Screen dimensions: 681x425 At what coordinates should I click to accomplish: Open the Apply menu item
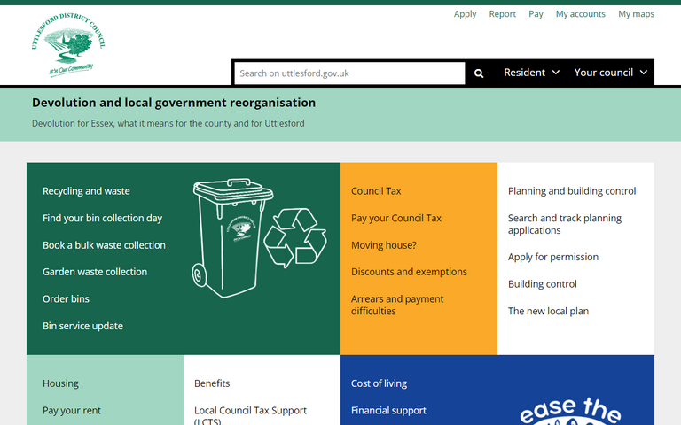465,14
